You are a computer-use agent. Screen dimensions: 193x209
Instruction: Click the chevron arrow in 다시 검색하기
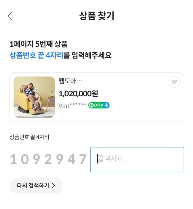[x=54, y=186]
